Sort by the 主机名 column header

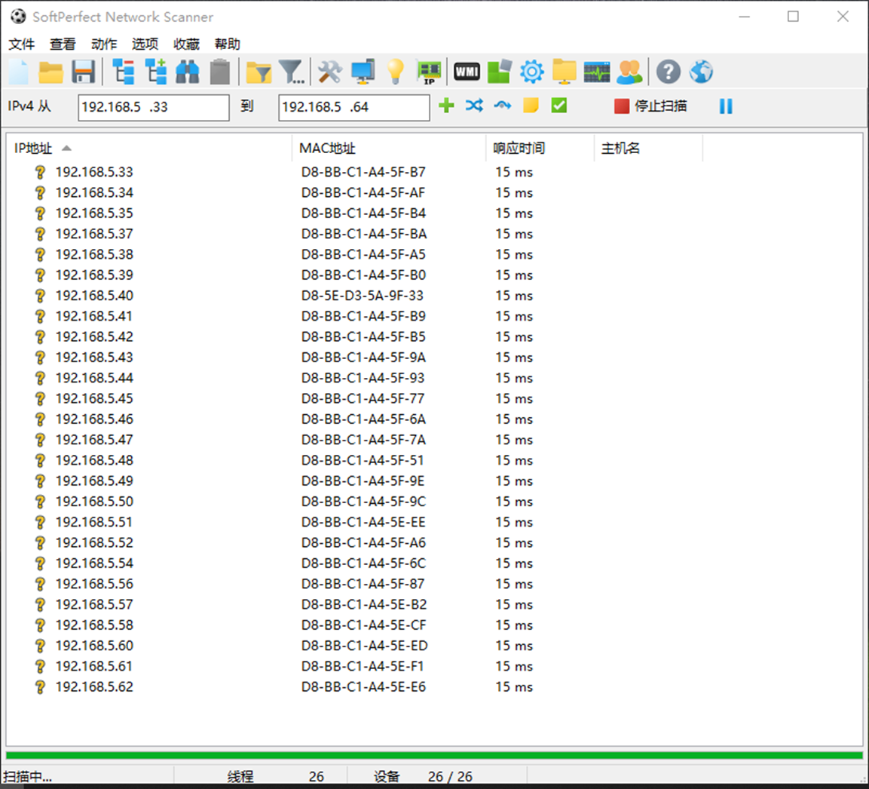click(x=648, y=148)
